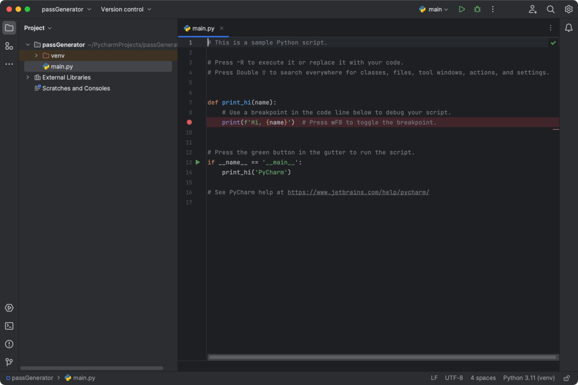Toggle the breakpoint on the print line
This screenshot has width=578, height=385.
[189, 122]
